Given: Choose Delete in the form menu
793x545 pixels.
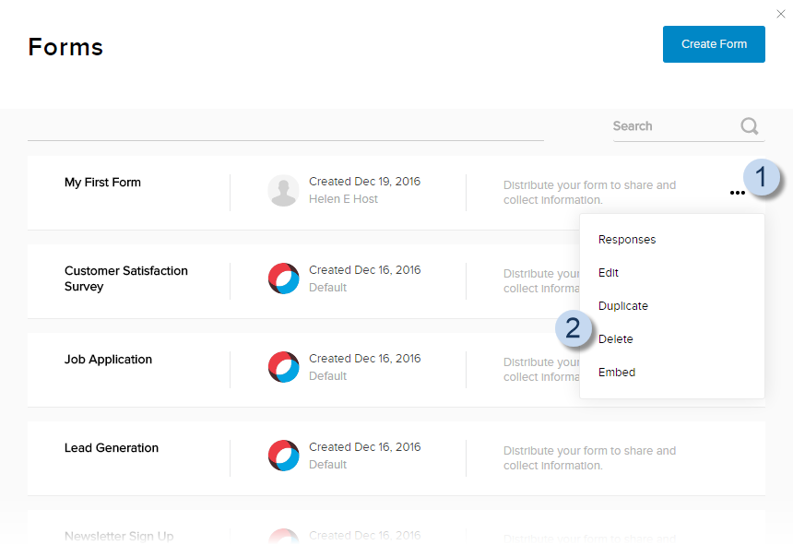Looking at the screenshot, I should coord(615,339).
